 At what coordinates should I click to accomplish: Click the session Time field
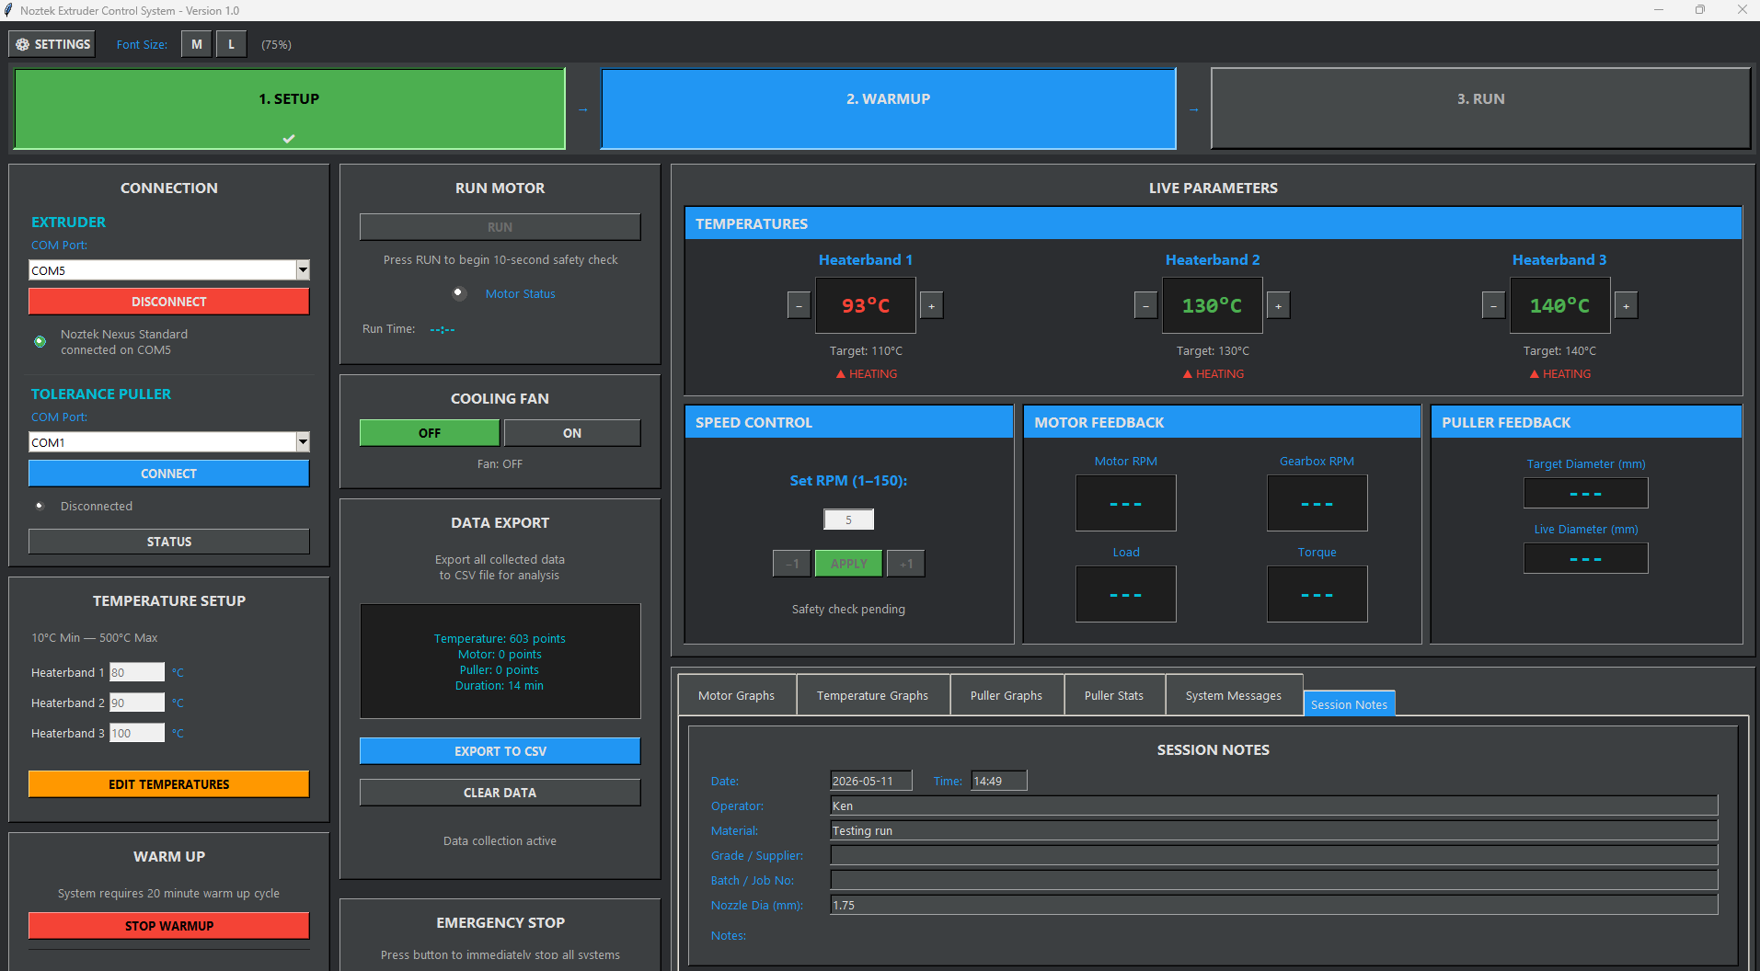(x=998, y=781)
